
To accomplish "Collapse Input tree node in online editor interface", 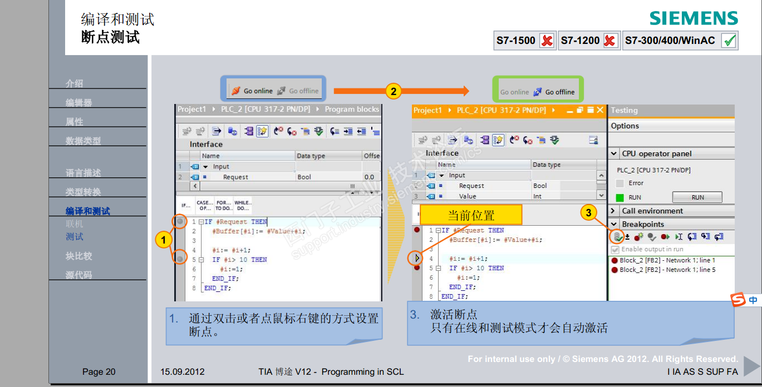I will 442,175.
